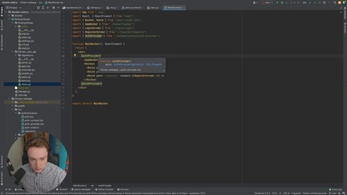Open the Database tool window on right stripe
The width and height of the screenshot is (347, 195).
(x=345, y=13)
